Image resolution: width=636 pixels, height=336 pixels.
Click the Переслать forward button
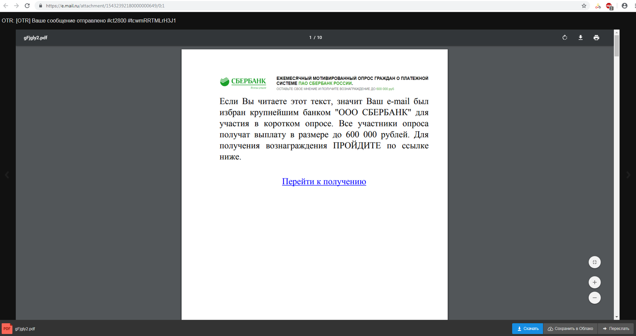(x=616, y=328)
